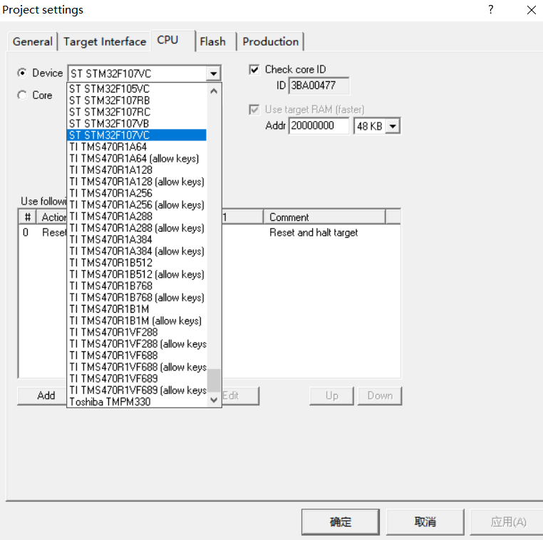Choose TI TMS470R1A384 (allow keys)
The width and height of the screenshot is (543, 540).
tap(137, 251)
